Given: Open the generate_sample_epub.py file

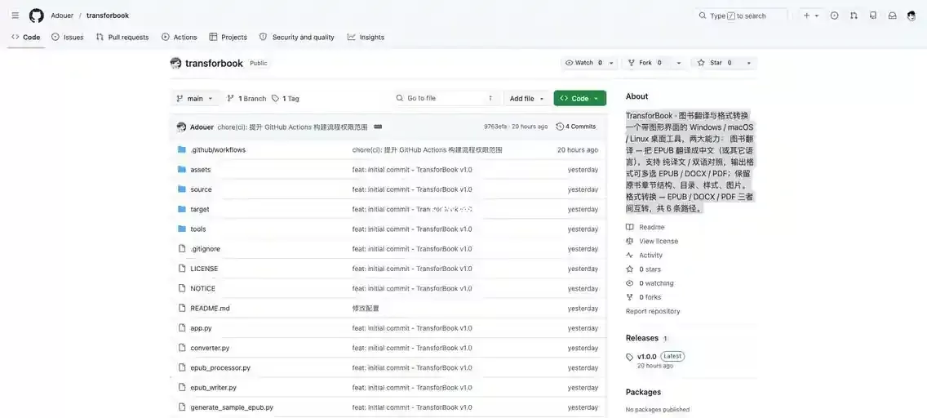Looking at the screenshot, I should [x=232, y=407].
